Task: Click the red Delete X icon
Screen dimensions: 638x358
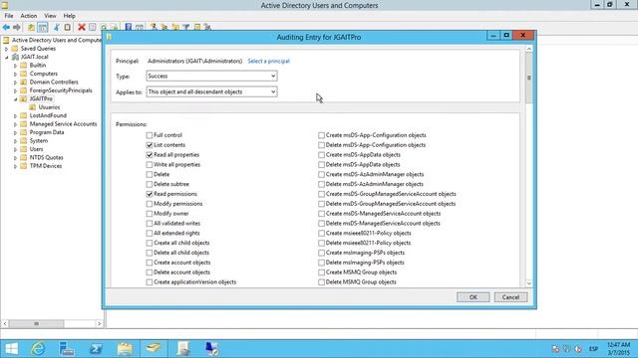Action: click(82, 27)
